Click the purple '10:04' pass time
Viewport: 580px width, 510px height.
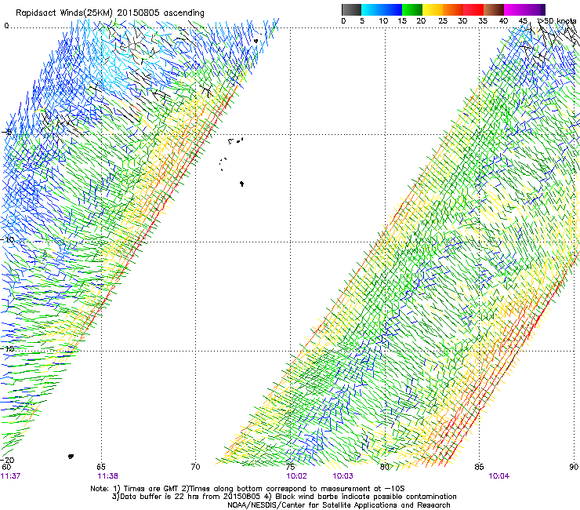499,476
